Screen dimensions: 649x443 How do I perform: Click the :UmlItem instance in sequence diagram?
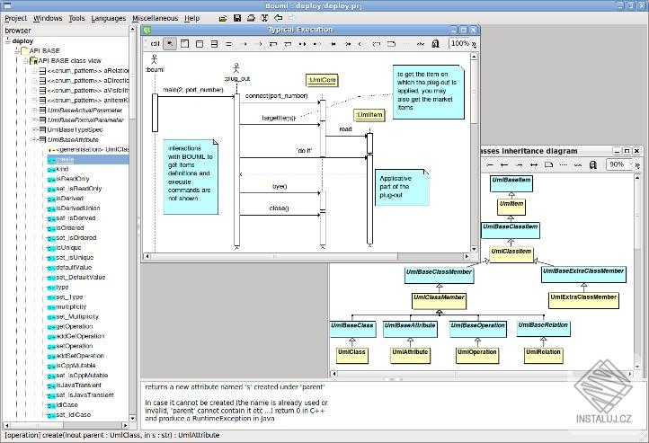[369, 115]
